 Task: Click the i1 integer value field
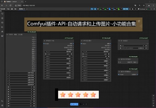[x=21, y=87]
